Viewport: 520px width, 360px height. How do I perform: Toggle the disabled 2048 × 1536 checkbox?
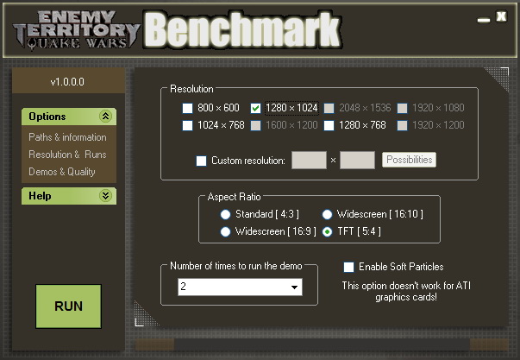tap(329, 108)
